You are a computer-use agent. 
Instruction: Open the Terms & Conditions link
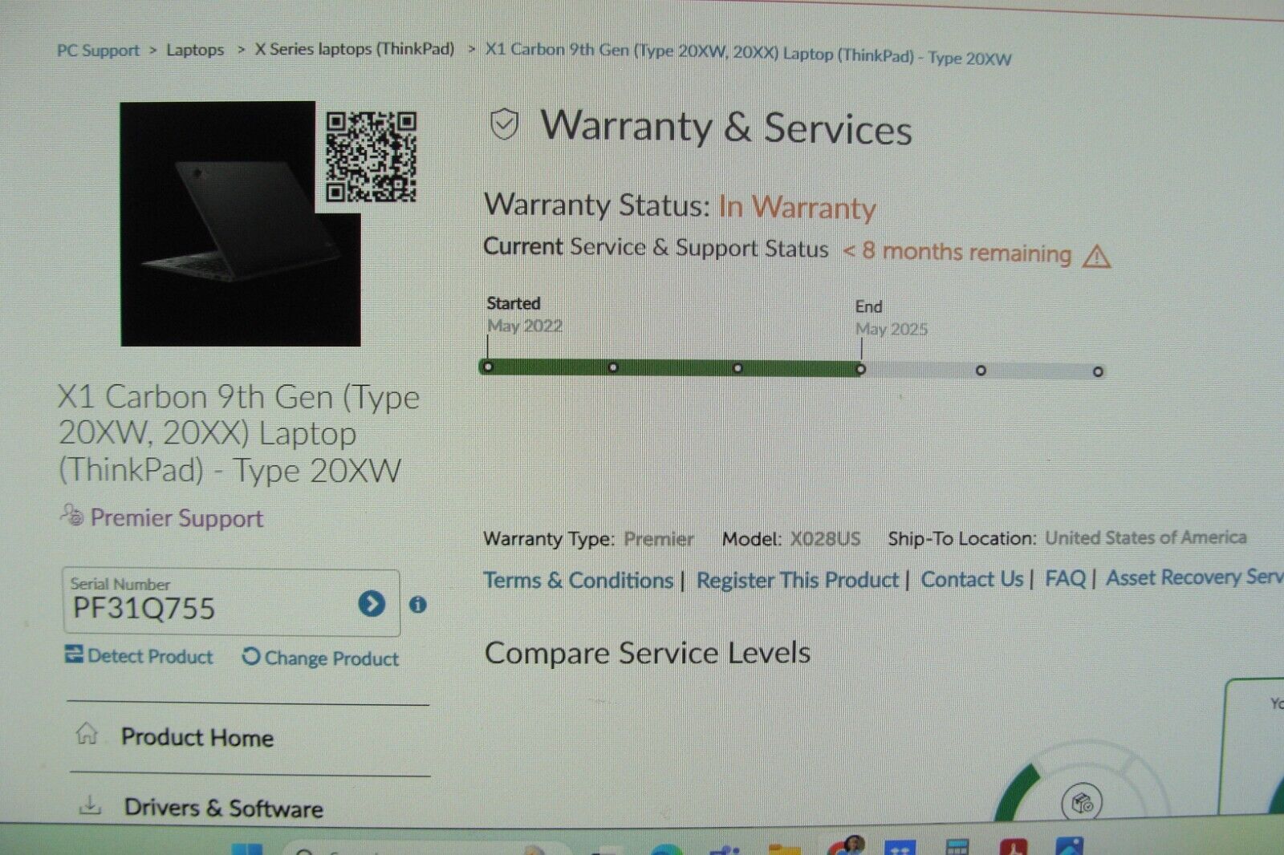[x=579, y=580]
